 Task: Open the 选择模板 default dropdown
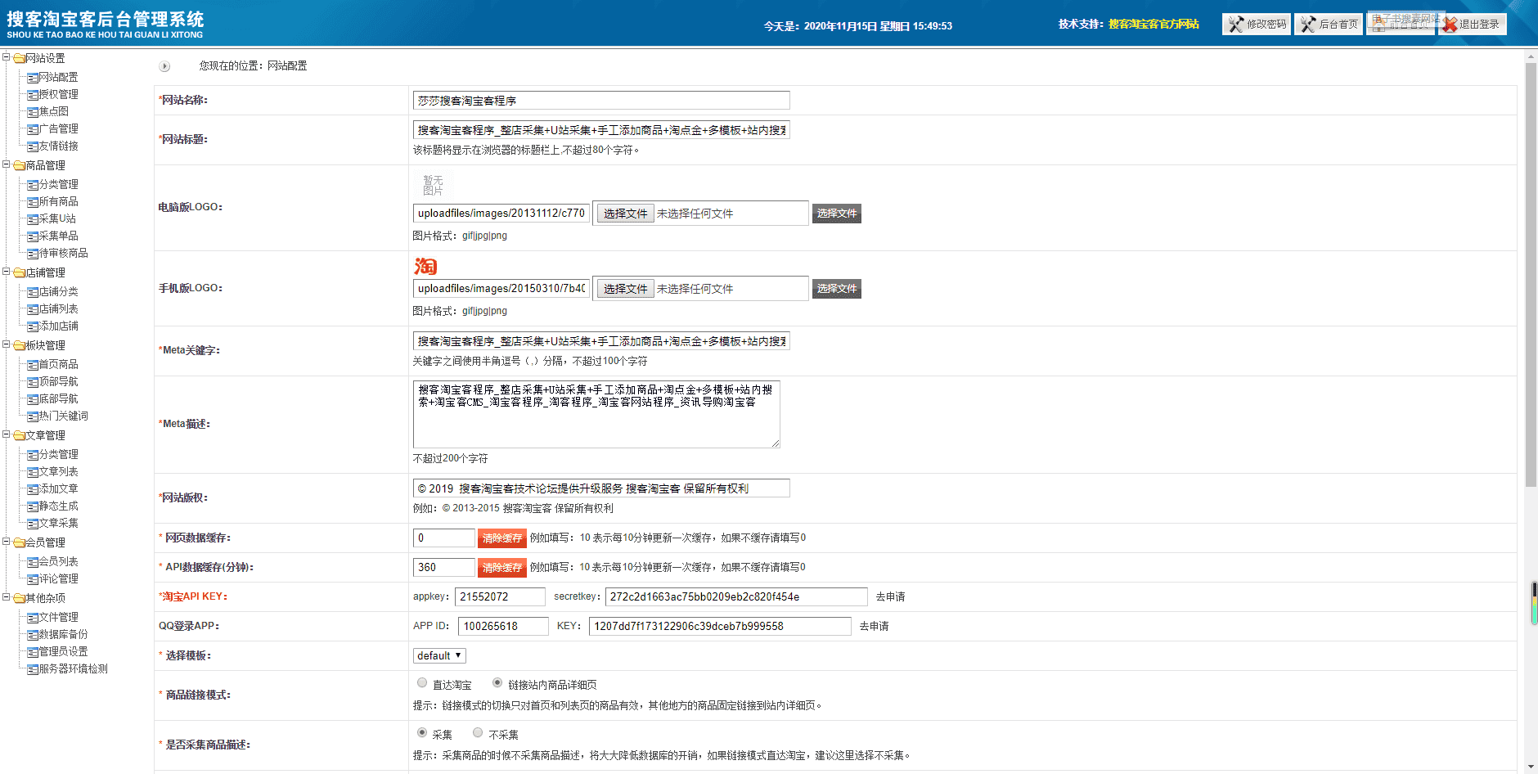click(438, 655)
